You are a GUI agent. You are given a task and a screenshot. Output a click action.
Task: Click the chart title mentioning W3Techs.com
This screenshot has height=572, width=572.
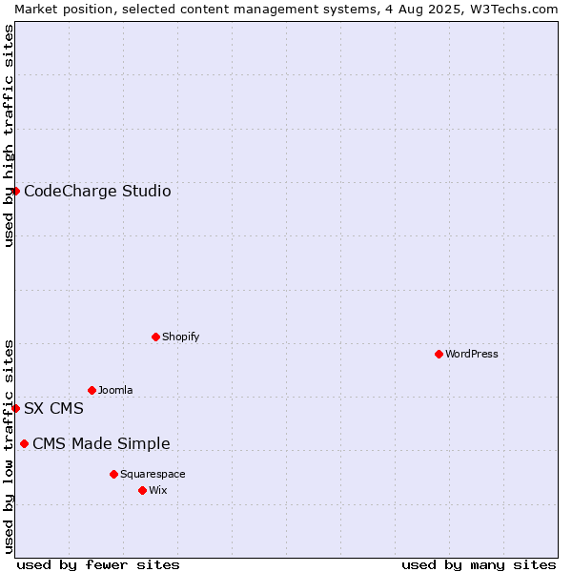[x=286, y=10]
